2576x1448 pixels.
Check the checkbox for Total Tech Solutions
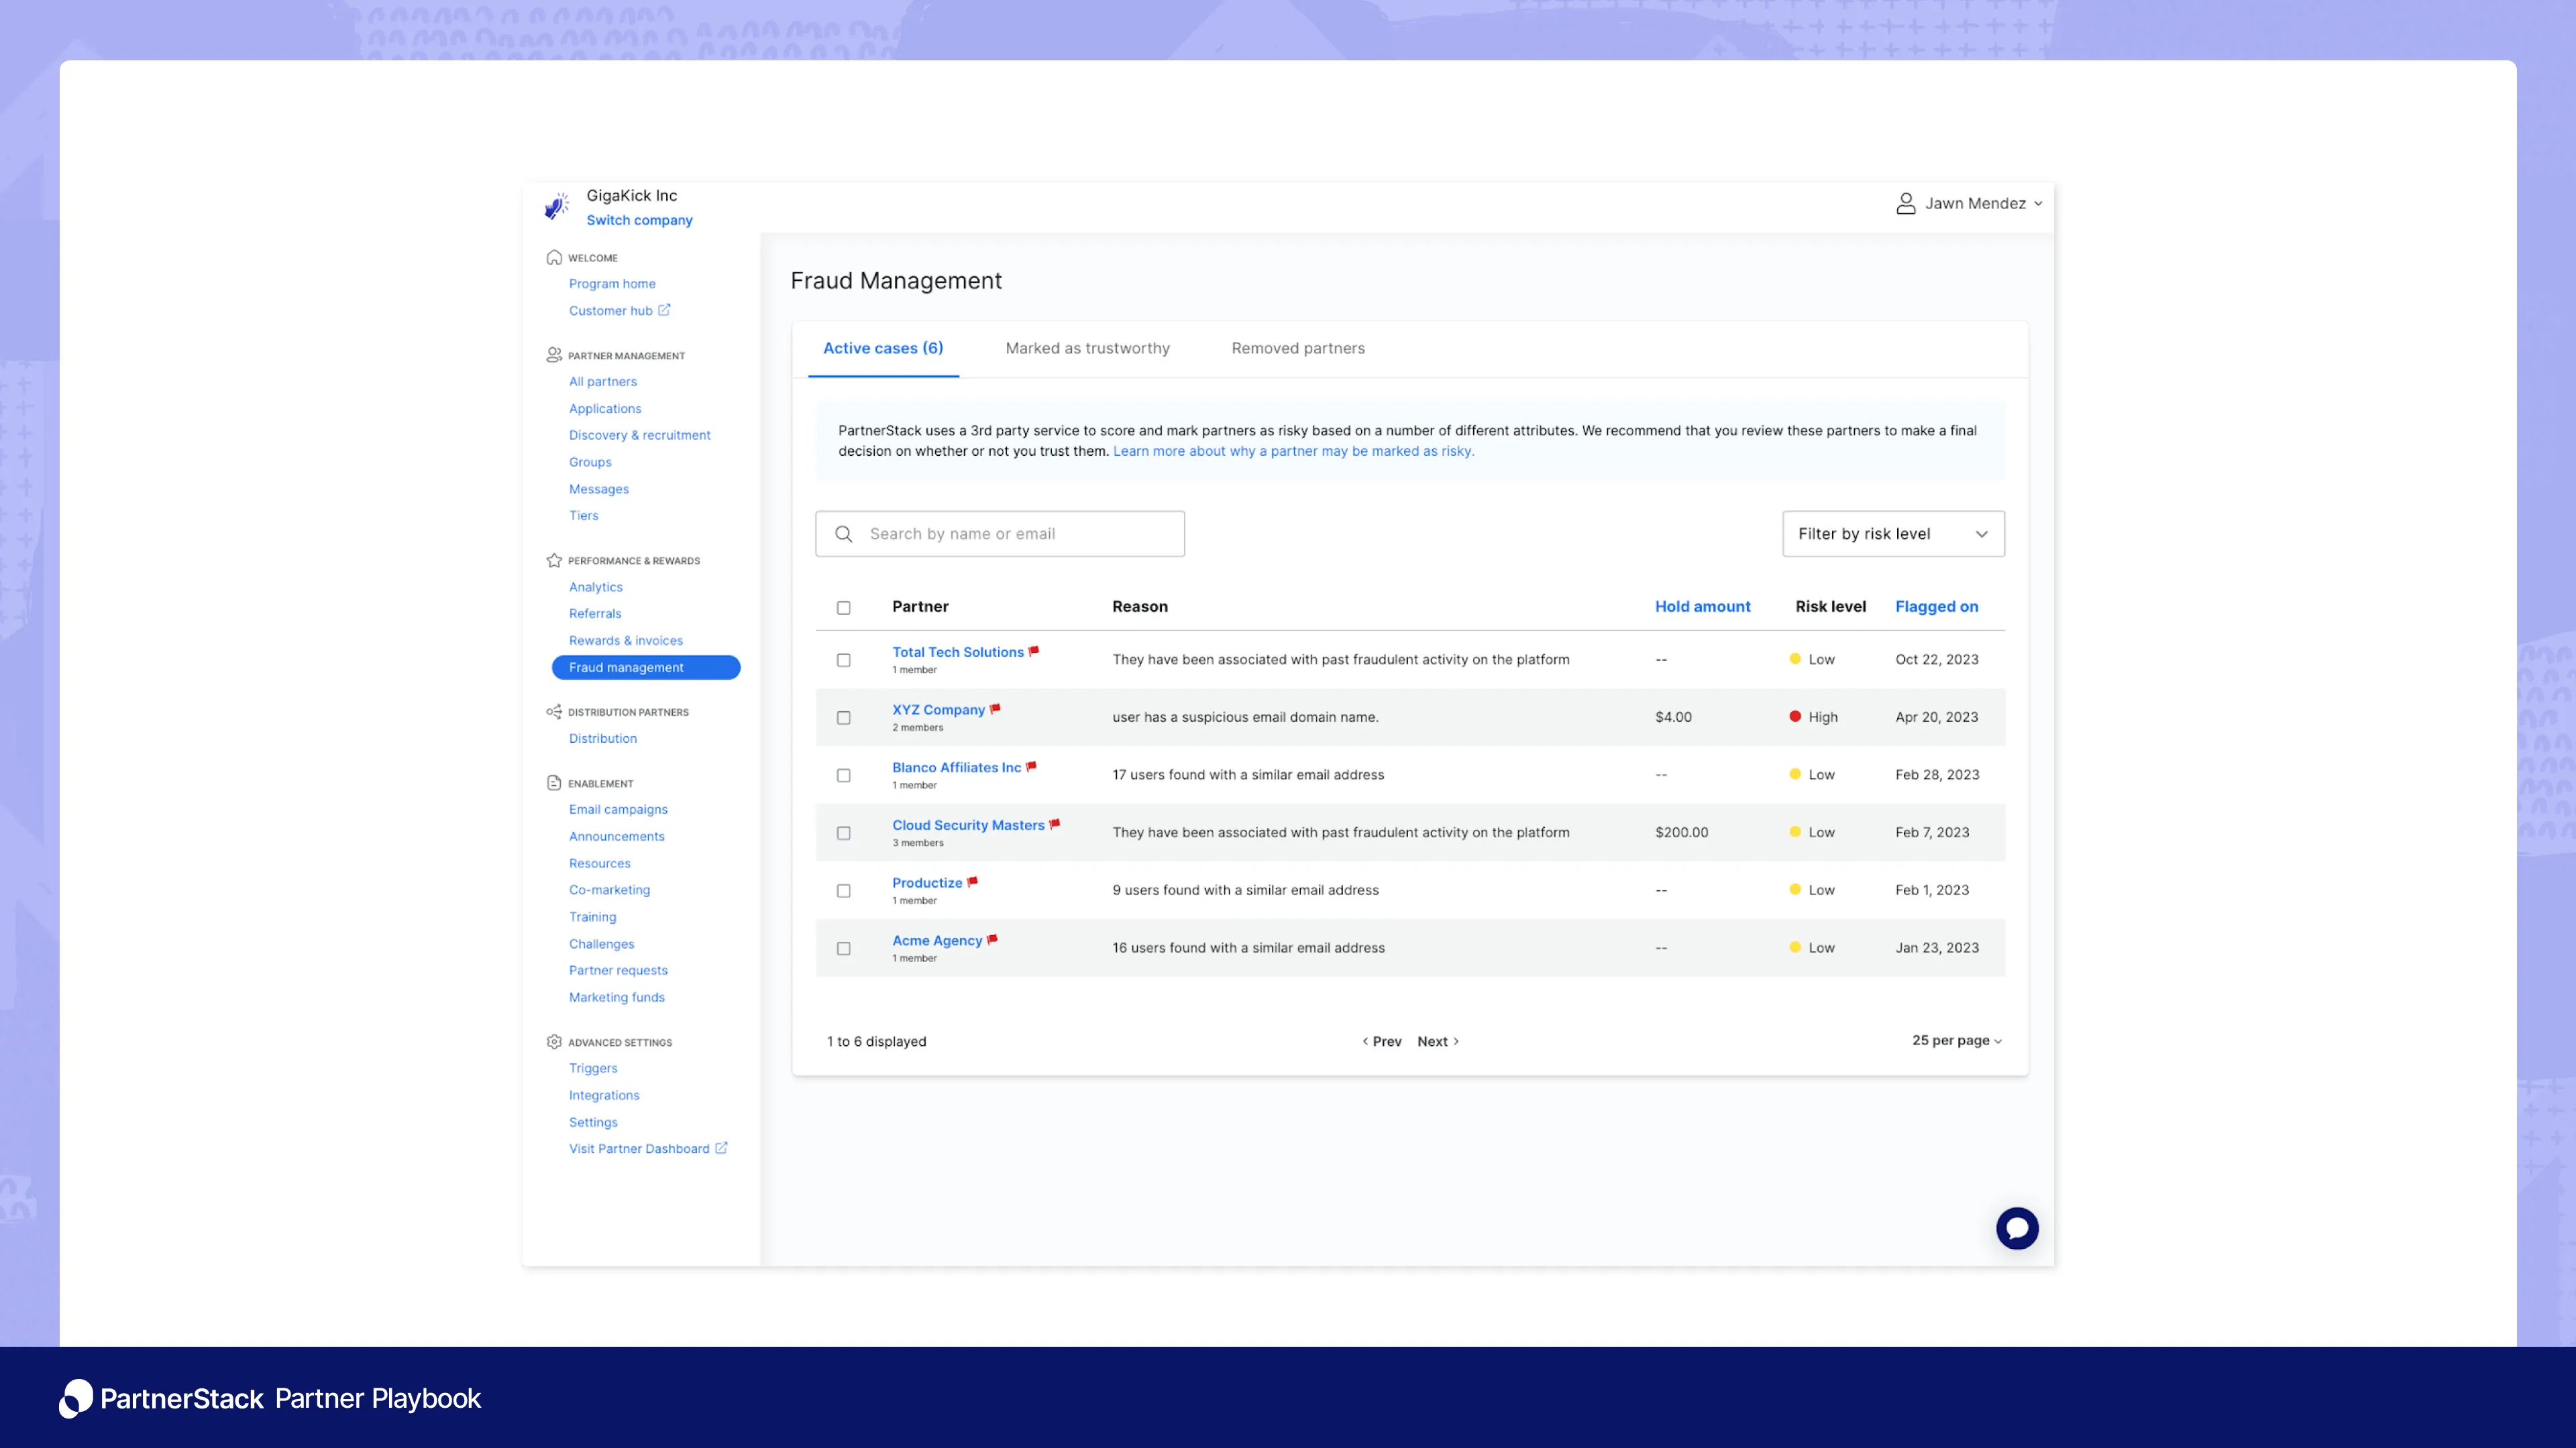tap(843, 660)
